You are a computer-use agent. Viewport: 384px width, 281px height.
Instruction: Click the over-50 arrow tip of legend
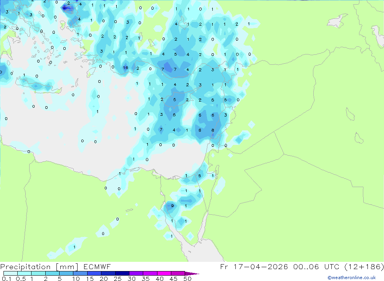192,274
